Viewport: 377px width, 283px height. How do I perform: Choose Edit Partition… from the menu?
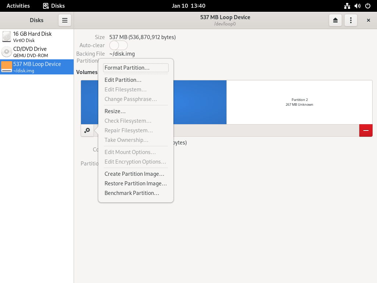pyautogui.click(x=136, y=80)
